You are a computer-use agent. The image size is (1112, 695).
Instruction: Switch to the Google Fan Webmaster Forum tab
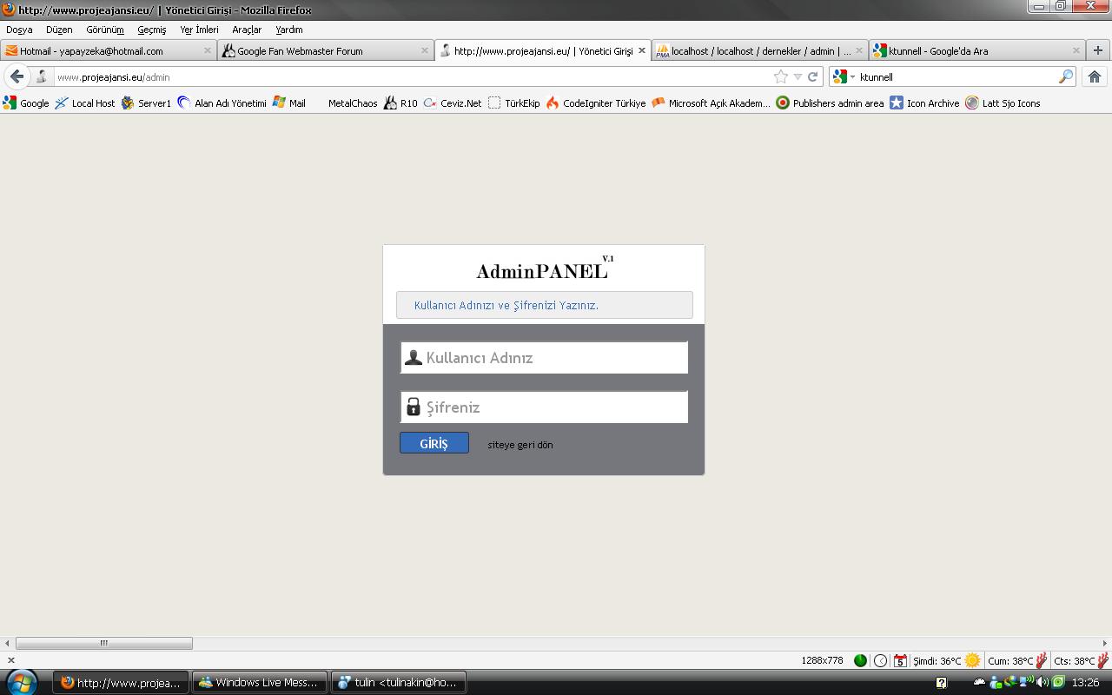[300, 50]
